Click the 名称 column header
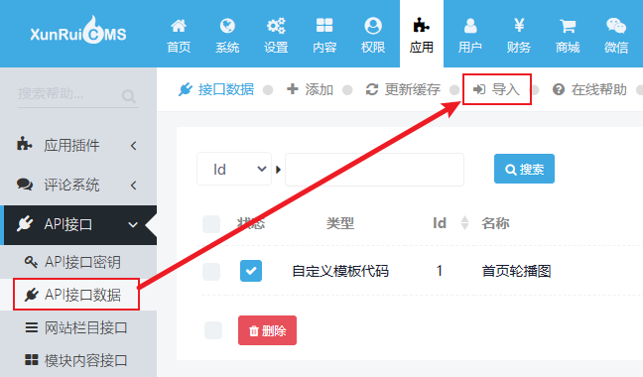643x377 pixels. pyautogui.click(x=495, y=223)
